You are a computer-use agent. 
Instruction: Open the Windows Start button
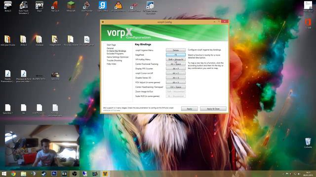[4, 174]
